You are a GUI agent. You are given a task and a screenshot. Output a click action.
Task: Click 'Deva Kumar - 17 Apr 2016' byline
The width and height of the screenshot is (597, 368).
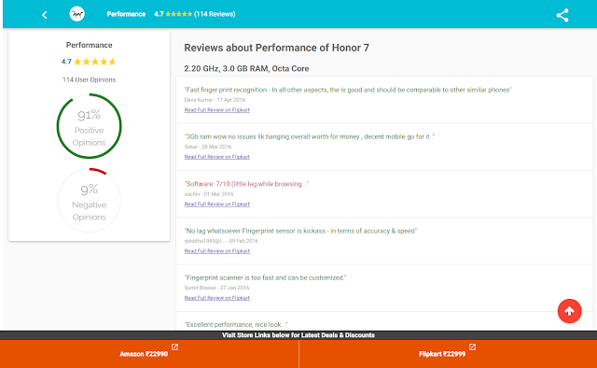coord(215,100)
